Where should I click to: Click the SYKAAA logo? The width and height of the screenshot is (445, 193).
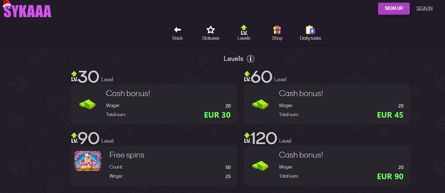[x=27, y=9]
